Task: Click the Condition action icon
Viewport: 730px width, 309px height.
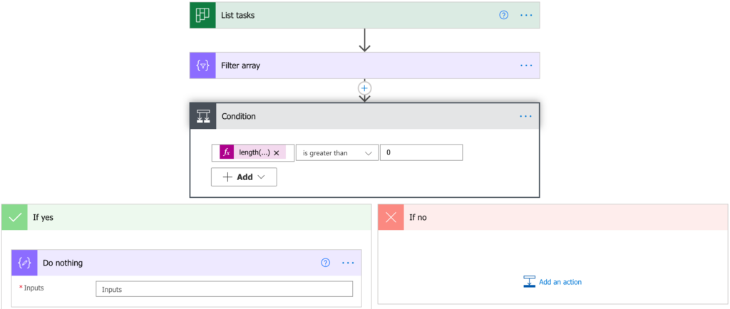Action: pyautogui.click(x=203, y=116)
